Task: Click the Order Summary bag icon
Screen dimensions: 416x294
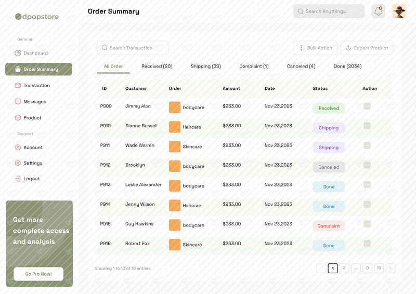Action: point(18,69)
